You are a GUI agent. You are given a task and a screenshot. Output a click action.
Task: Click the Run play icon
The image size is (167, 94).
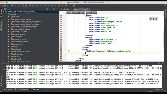49,5
